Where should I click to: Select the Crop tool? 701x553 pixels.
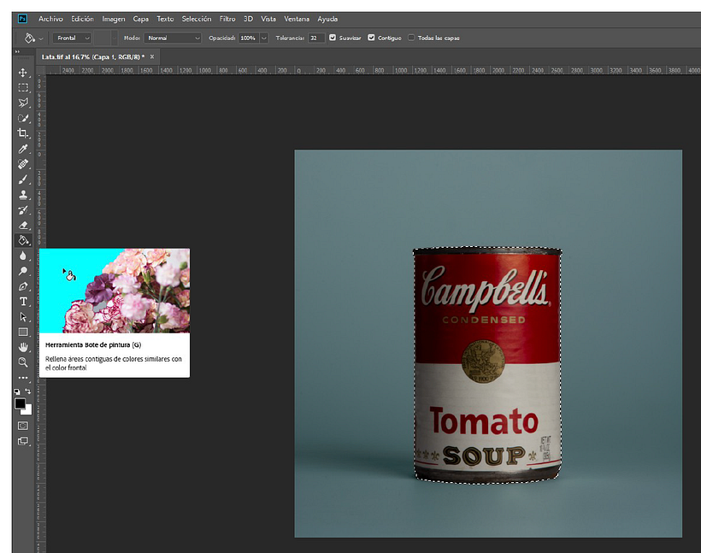coord(23,133)
